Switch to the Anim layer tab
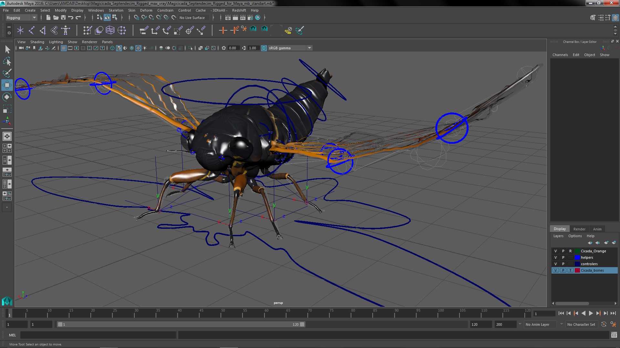 click(597, 229)
